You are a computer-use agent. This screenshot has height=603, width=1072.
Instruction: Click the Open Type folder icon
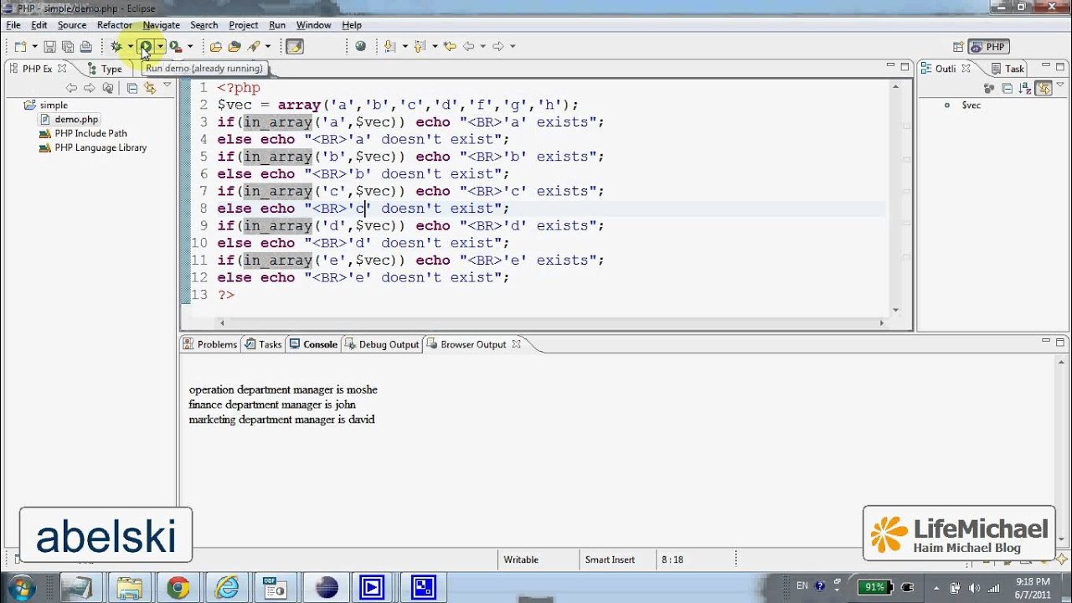[215, 47]
